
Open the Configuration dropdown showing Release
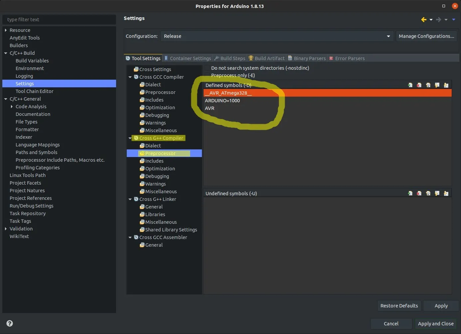(x=277, y=36)
